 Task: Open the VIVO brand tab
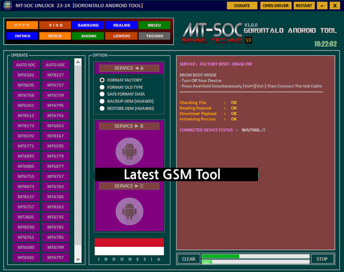(x=55, y=25)
